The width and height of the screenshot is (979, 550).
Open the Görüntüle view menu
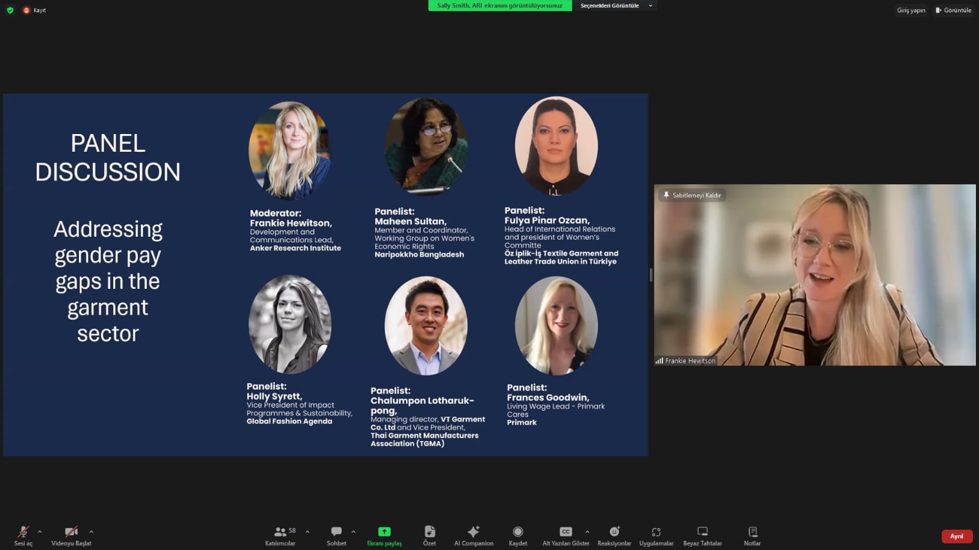(x=953, y=10)
